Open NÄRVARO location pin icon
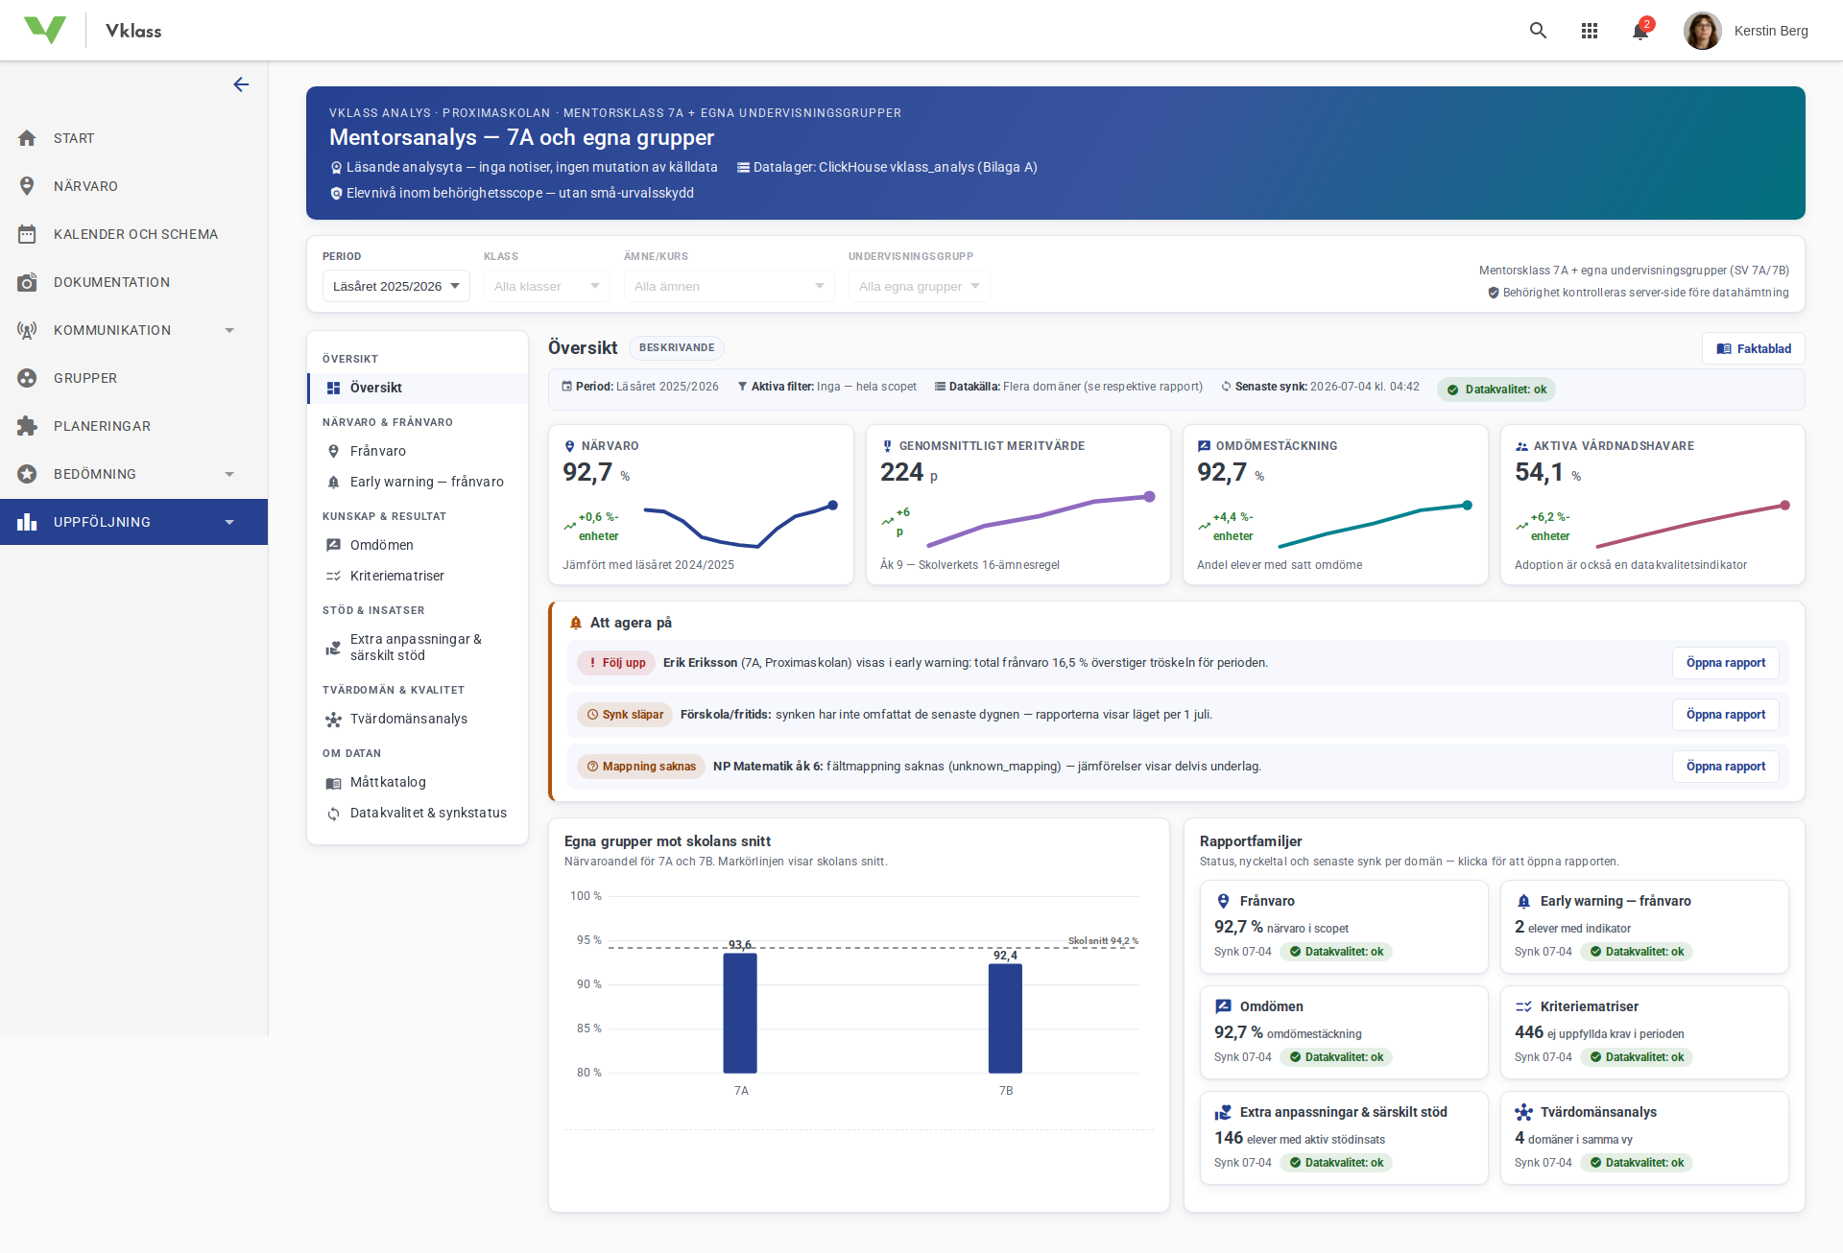This screenshot has height=1253, width=1843. tap(27, 186)
